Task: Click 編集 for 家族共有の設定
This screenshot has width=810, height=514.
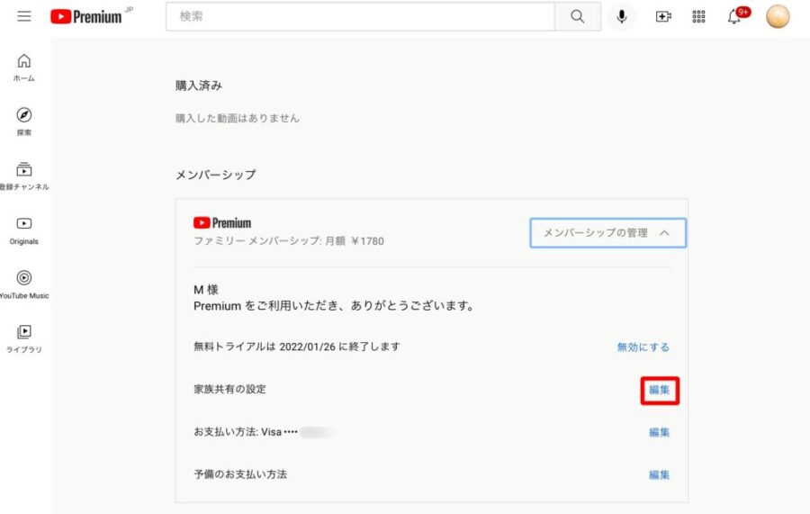Action: point(660,390)
